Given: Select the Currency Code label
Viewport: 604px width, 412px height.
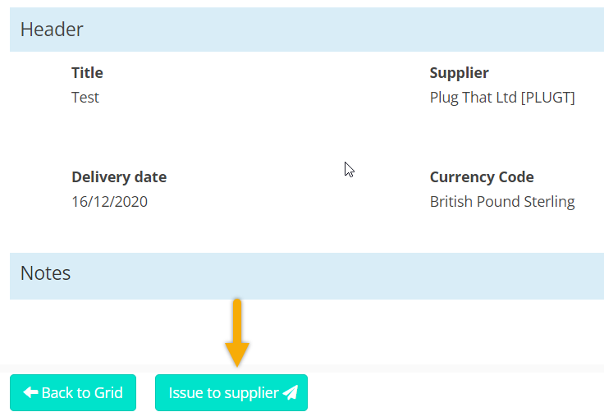Looking at the screenshot, I should (x=482, y=177).
